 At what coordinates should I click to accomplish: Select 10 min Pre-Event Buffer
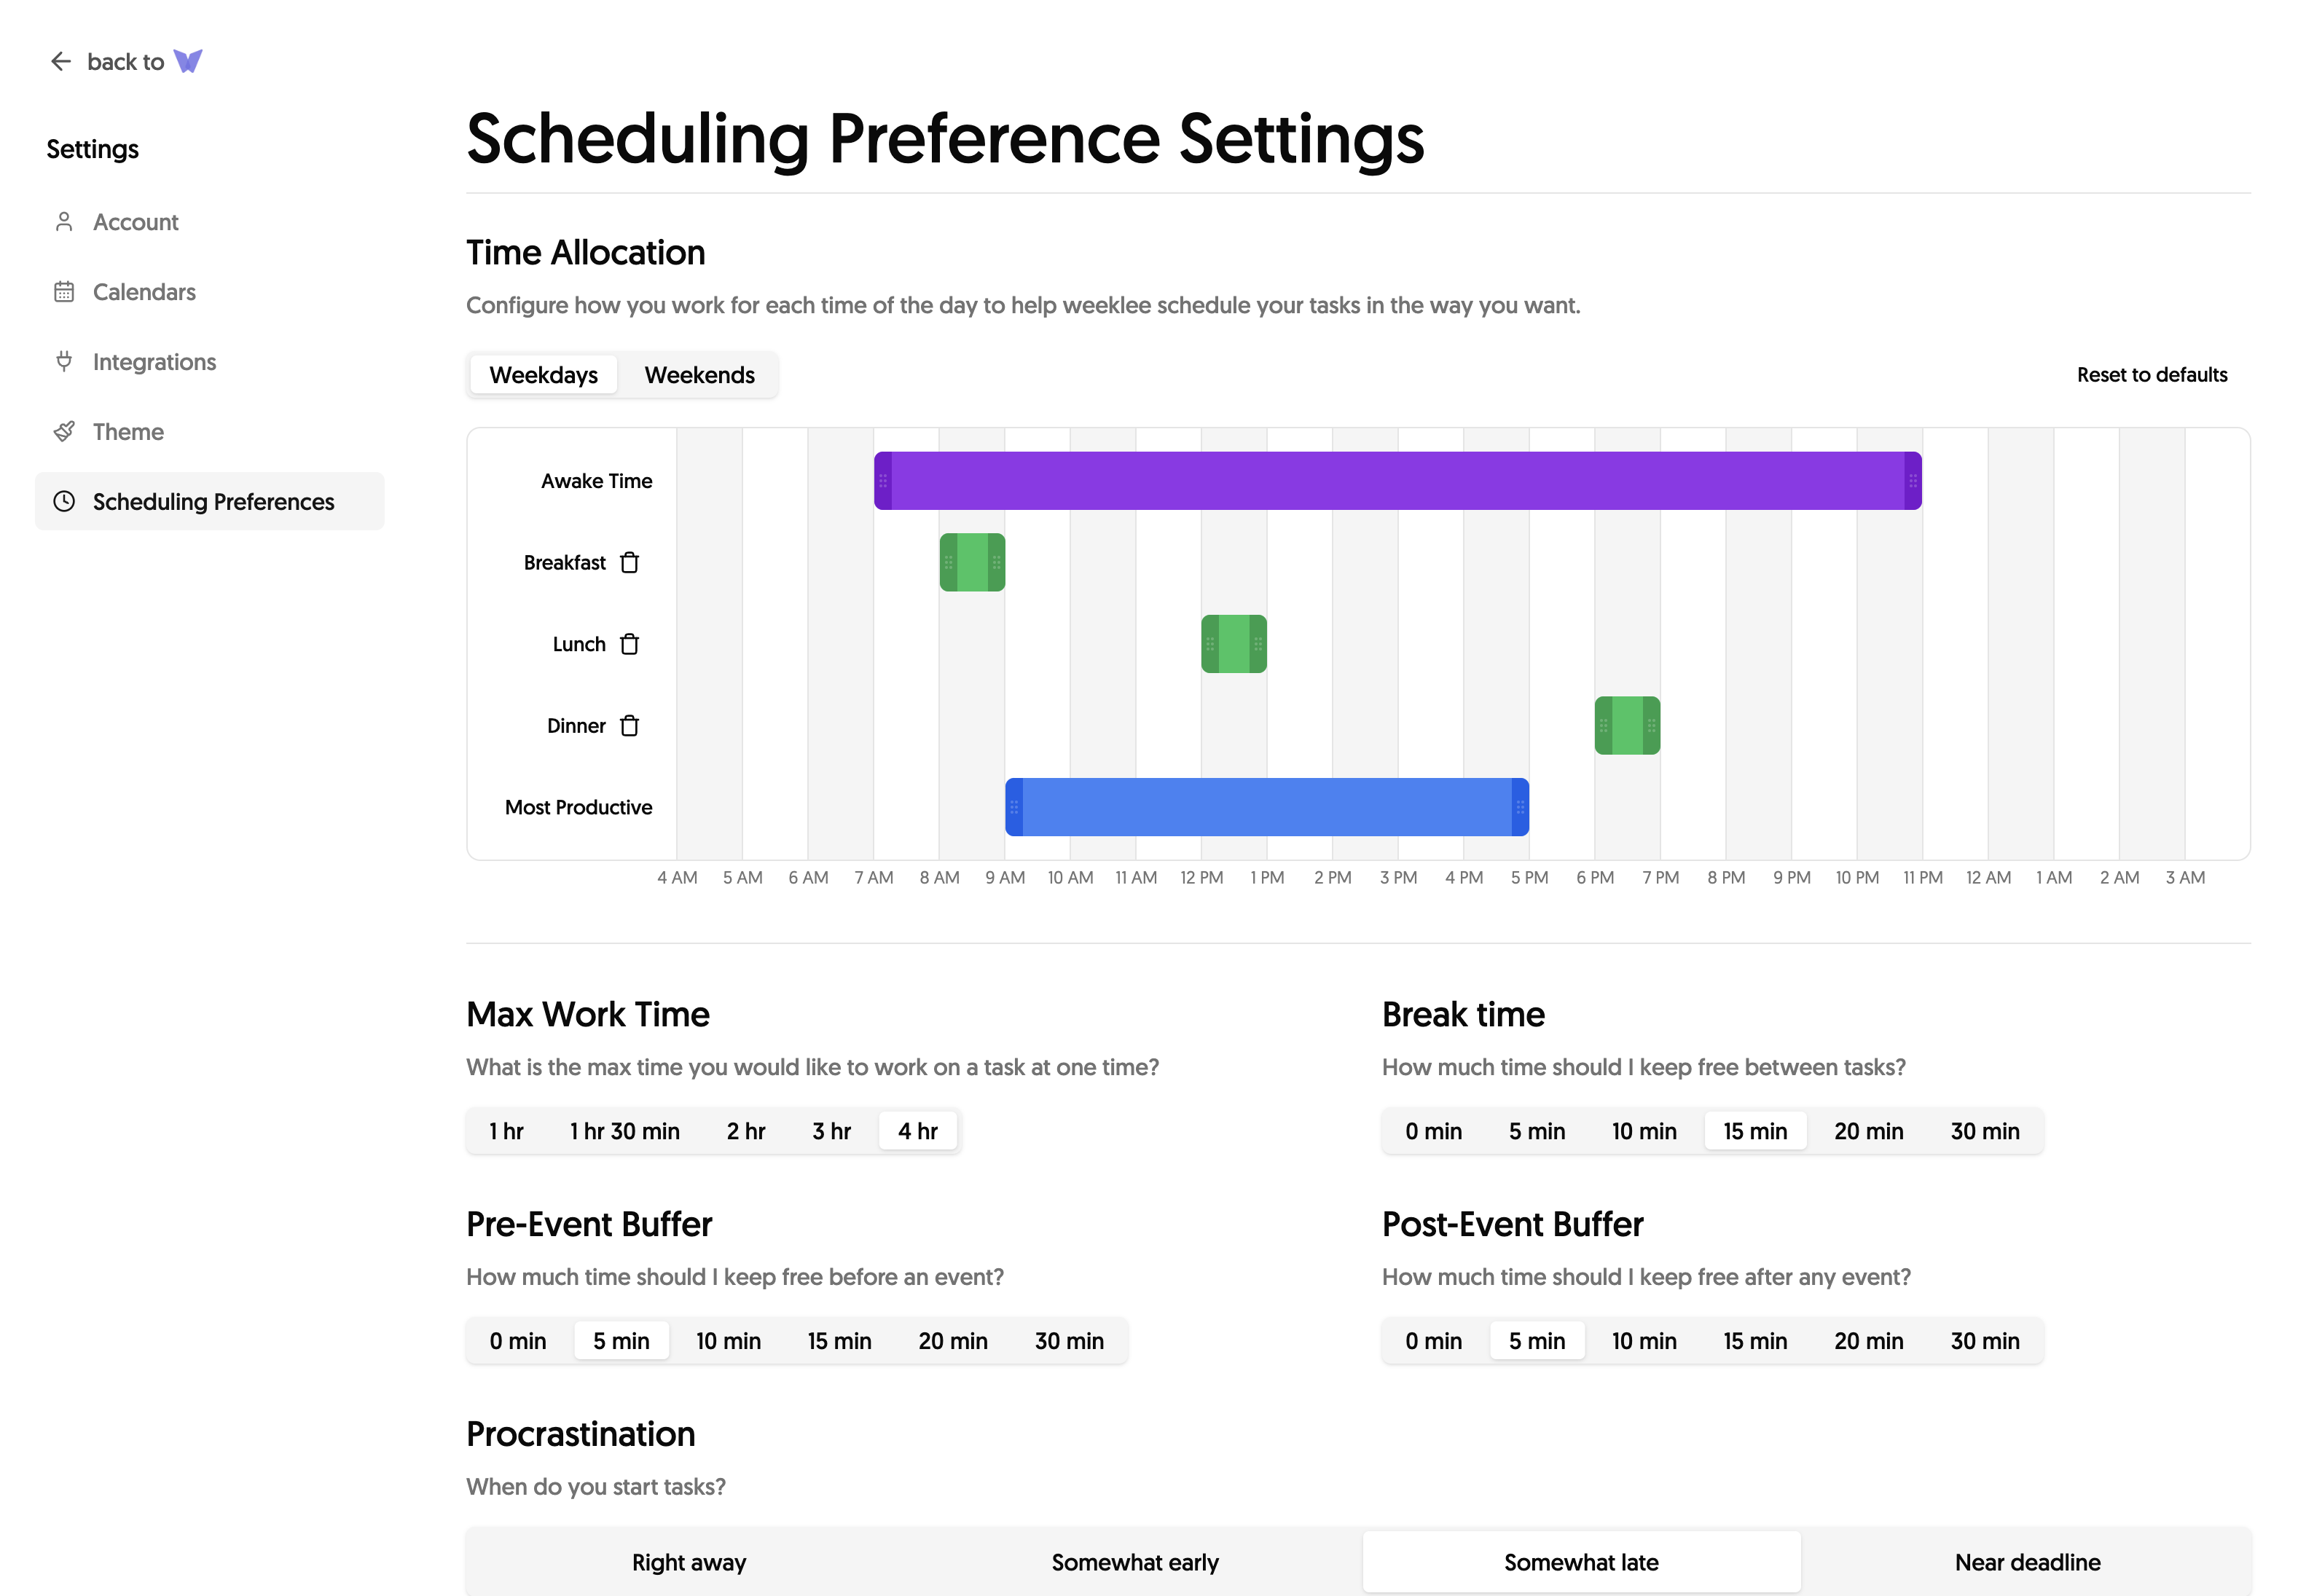728,1341
